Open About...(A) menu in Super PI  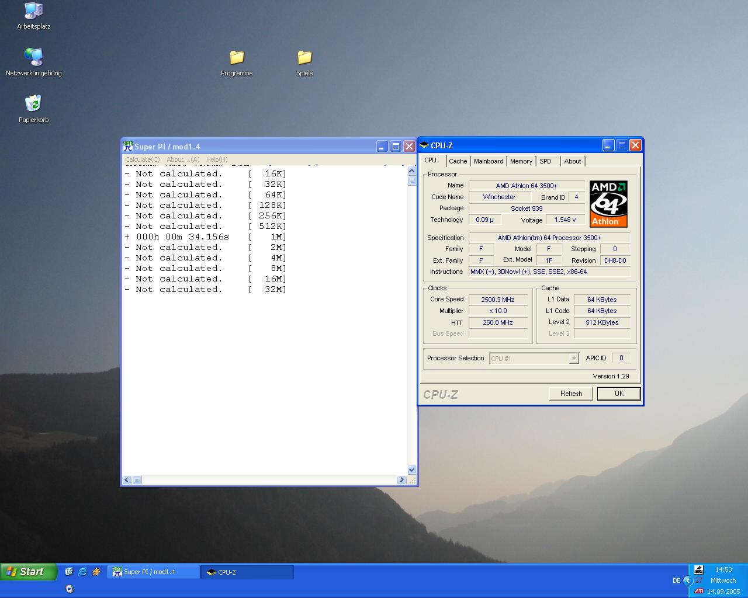pos(183,159)
